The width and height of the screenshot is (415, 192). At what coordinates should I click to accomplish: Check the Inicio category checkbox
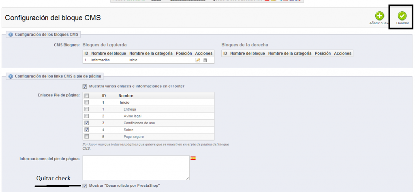(x=87, y=102)
